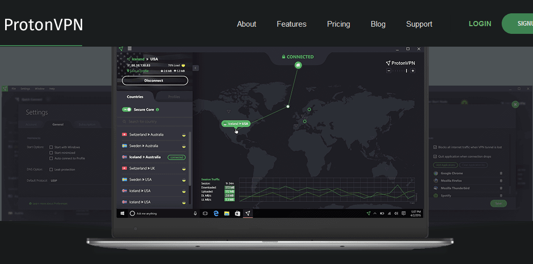The width and height of the screenshot is (533, 264).
Task: Click the map zoom slider track
Action: [x=401, y=71]
